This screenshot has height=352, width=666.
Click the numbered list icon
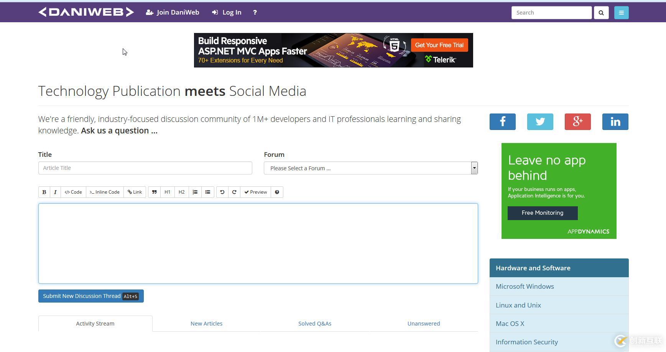pyautogui.click(x=195, y=192)
